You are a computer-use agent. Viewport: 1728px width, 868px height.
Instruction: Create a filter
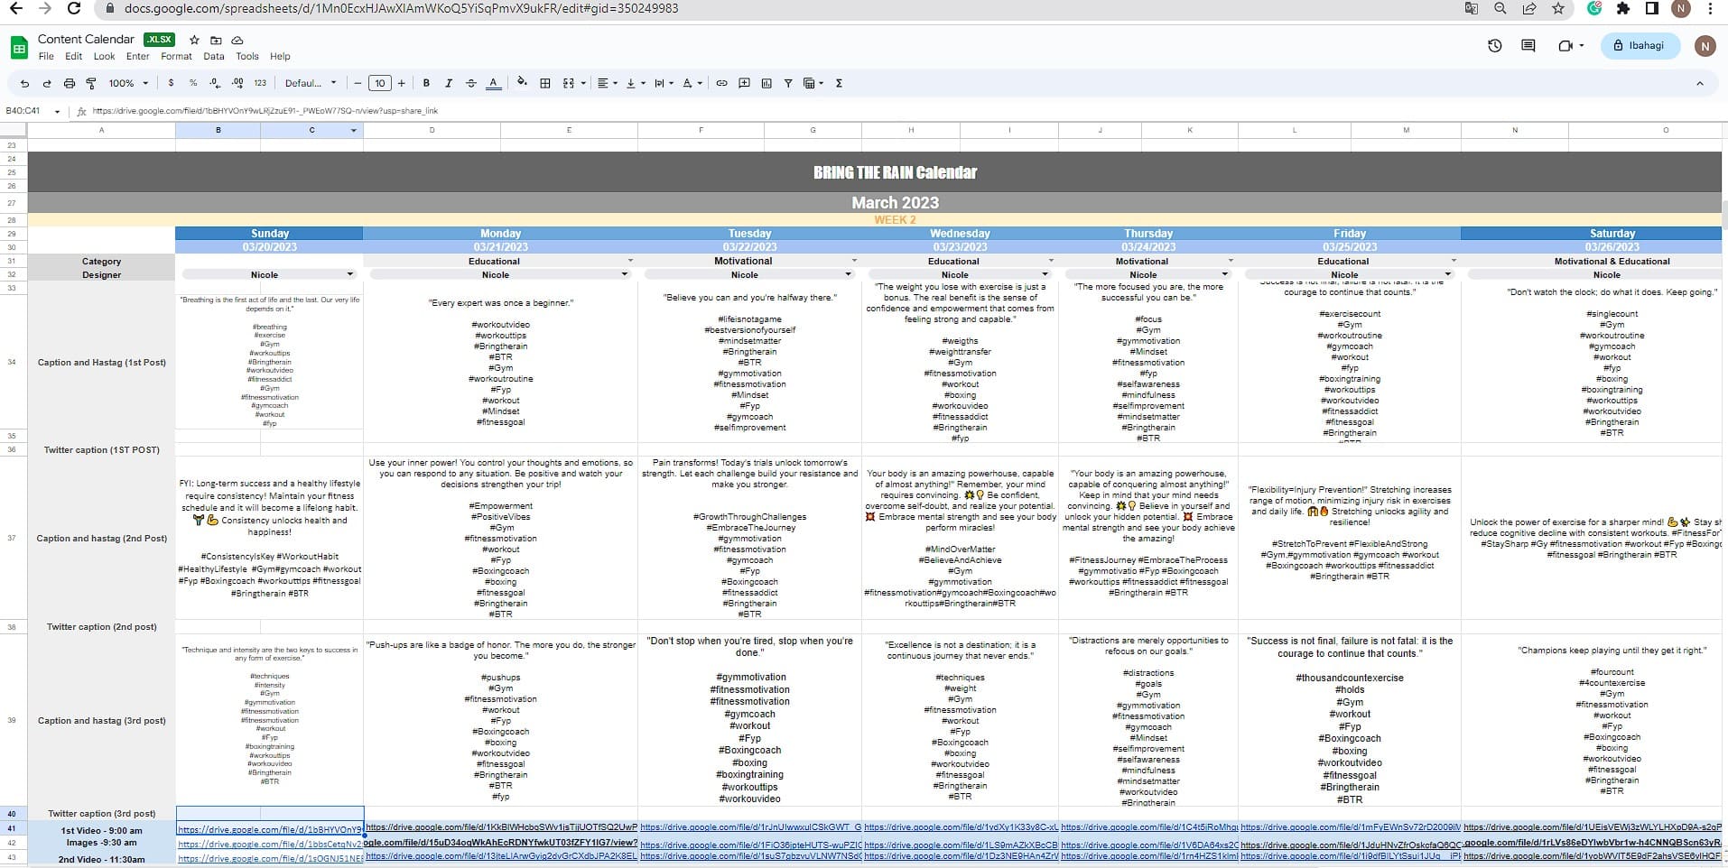[788, 83]
